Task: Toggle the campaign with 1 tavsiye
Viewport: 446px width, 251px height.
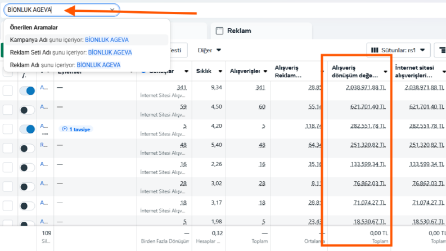Action: tap(27, 129)
